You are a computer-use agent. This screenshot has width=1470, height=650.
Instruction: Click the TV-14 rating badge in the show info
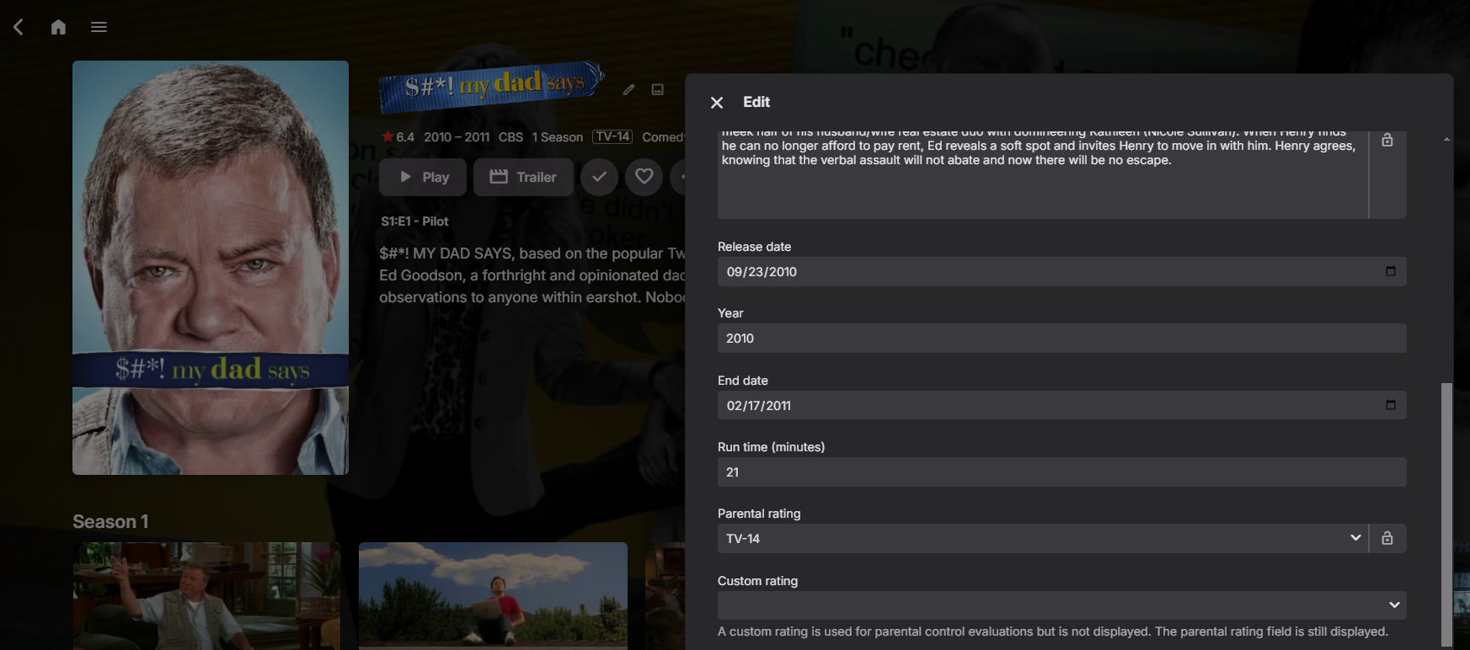coord(612,136)
